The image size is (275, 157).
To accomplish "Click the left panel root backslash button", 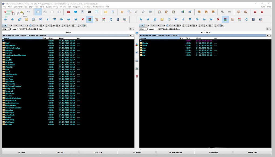I will coord(131,29).
